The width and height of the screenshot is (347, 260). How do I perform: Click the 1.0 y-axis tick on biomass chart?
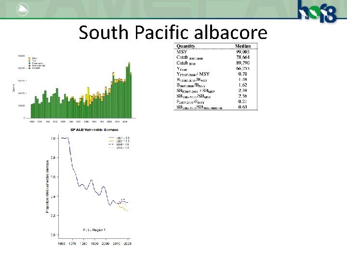(x=53, y=138)
